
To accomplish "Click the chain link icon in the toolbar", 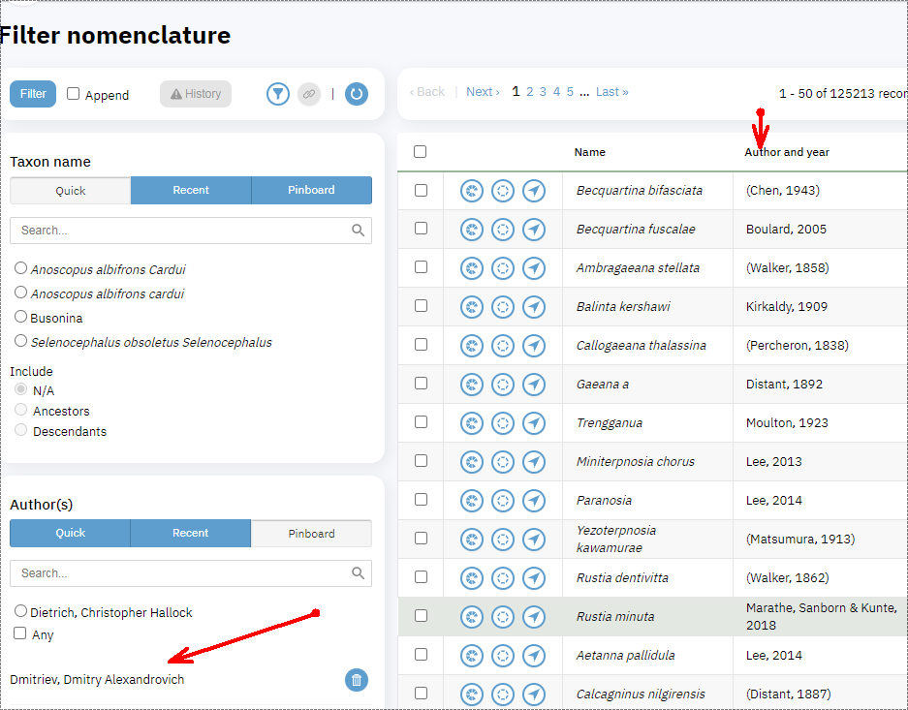I will click(308, 94).
